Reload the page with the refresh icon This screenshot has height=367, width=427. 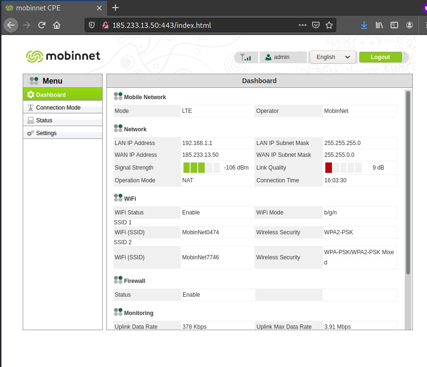tap(42, 26)
